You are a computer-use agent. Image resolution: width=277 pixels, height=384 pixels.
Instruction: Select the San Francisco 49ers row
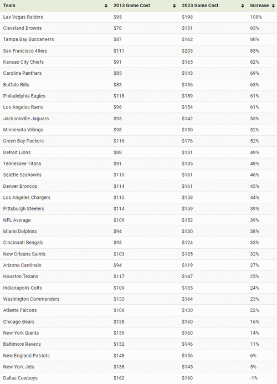click(138, 50)
